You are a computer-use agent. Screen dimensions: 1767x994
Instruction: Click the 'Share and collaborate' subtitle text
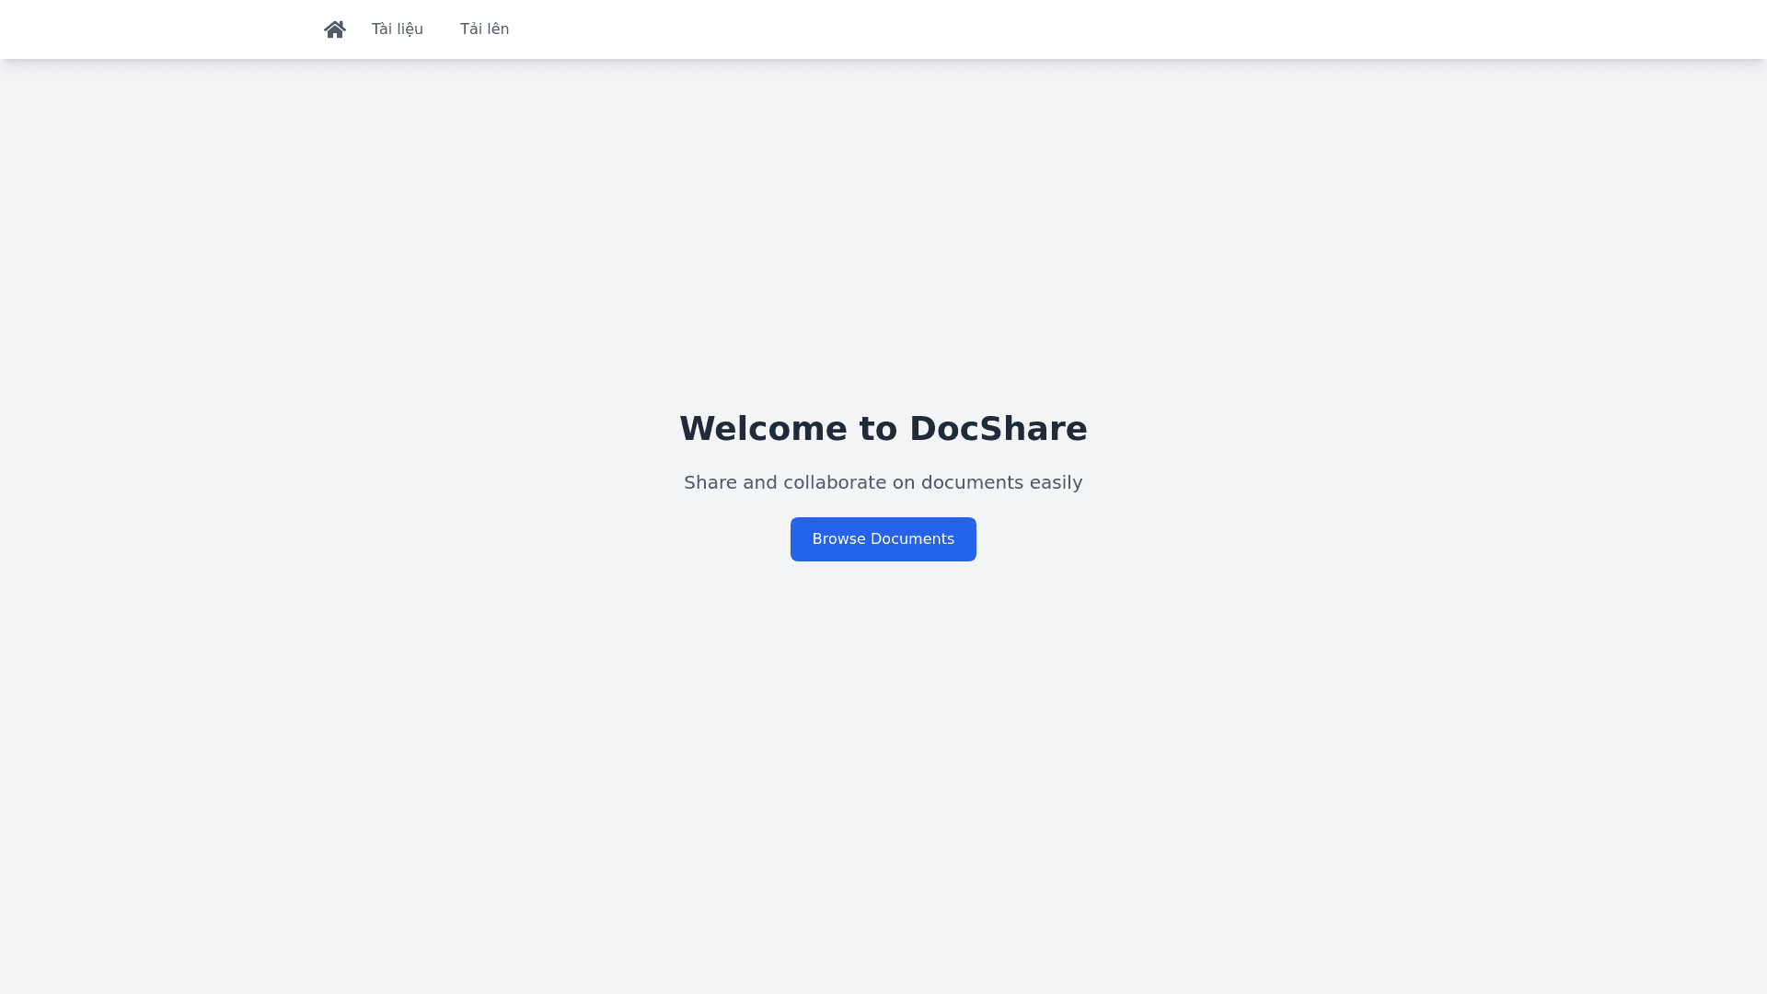coord(883,482)
